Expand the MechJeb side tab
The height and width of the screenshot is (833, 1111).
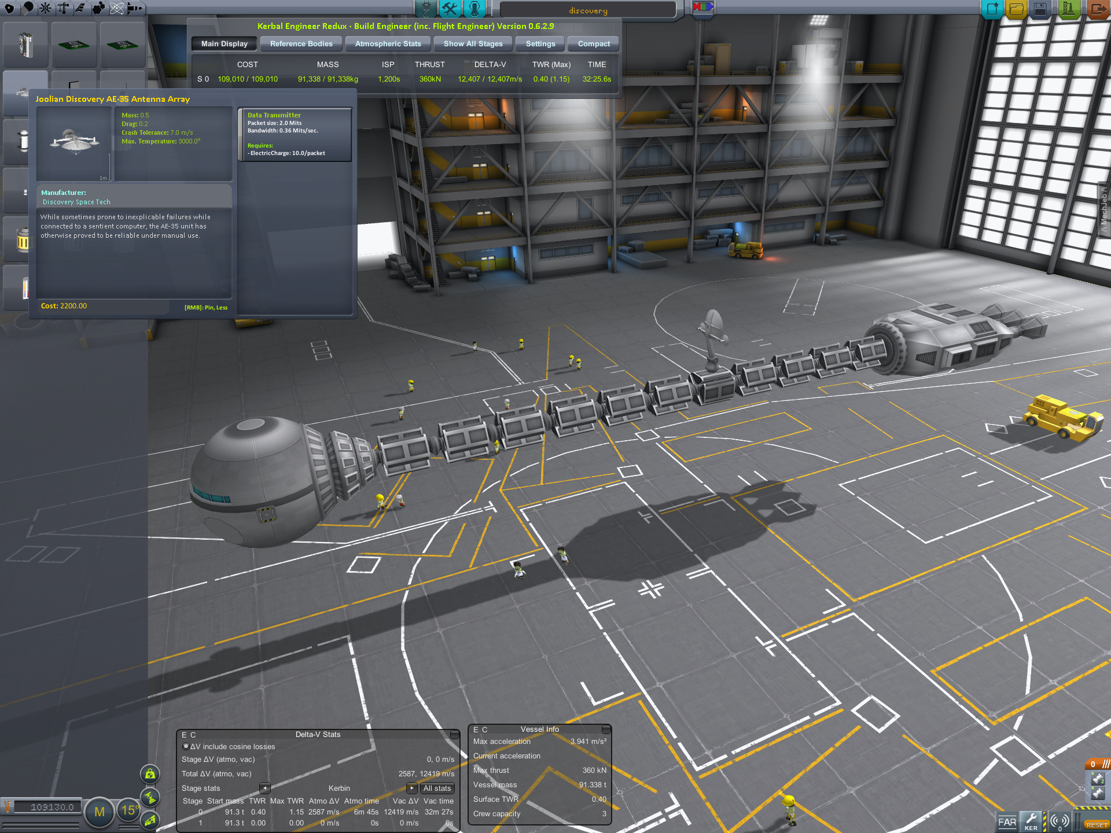[1104, 210]
